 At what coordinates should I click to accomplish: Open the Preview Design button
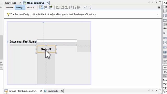[x=51, y=7]
